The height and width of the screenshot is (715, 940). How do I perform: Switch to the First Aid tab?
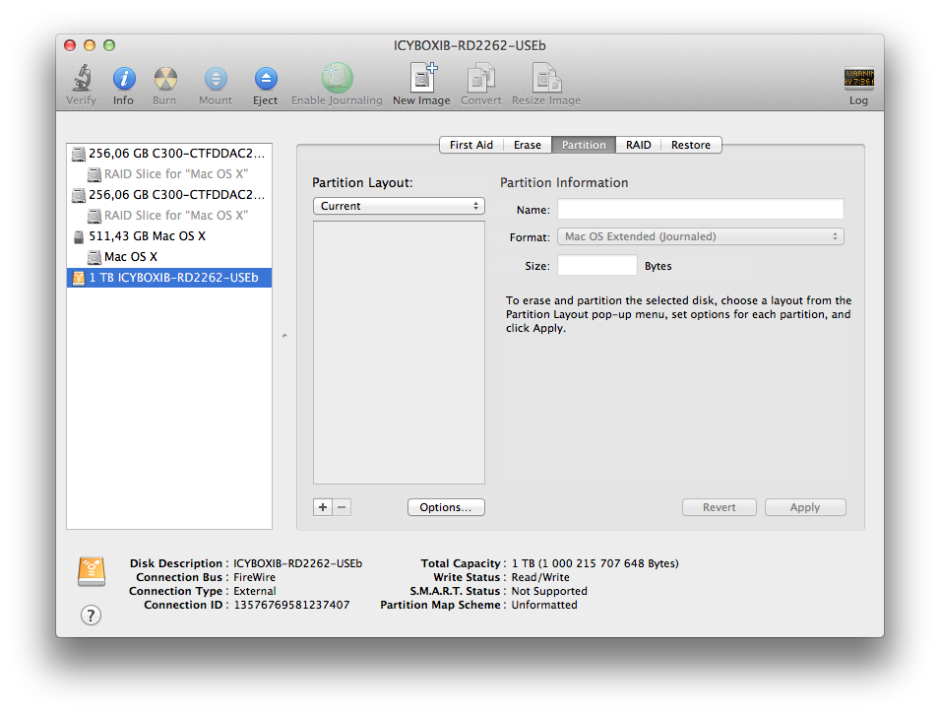[471, 145]
